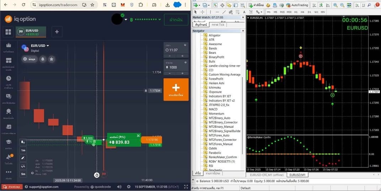Screen dimensions: 381x191
Task: Click the 1000 amount field
Action: [176, 67]
